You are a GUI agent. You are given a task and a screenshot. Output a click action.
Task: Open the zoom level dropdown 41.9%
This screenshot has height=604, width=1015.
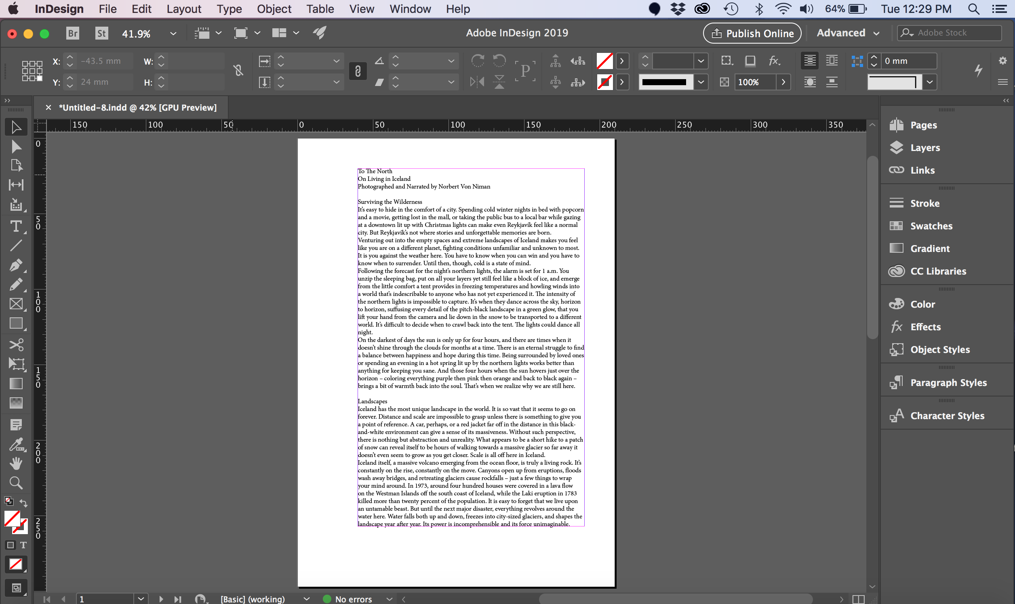[x=173, y=34]
